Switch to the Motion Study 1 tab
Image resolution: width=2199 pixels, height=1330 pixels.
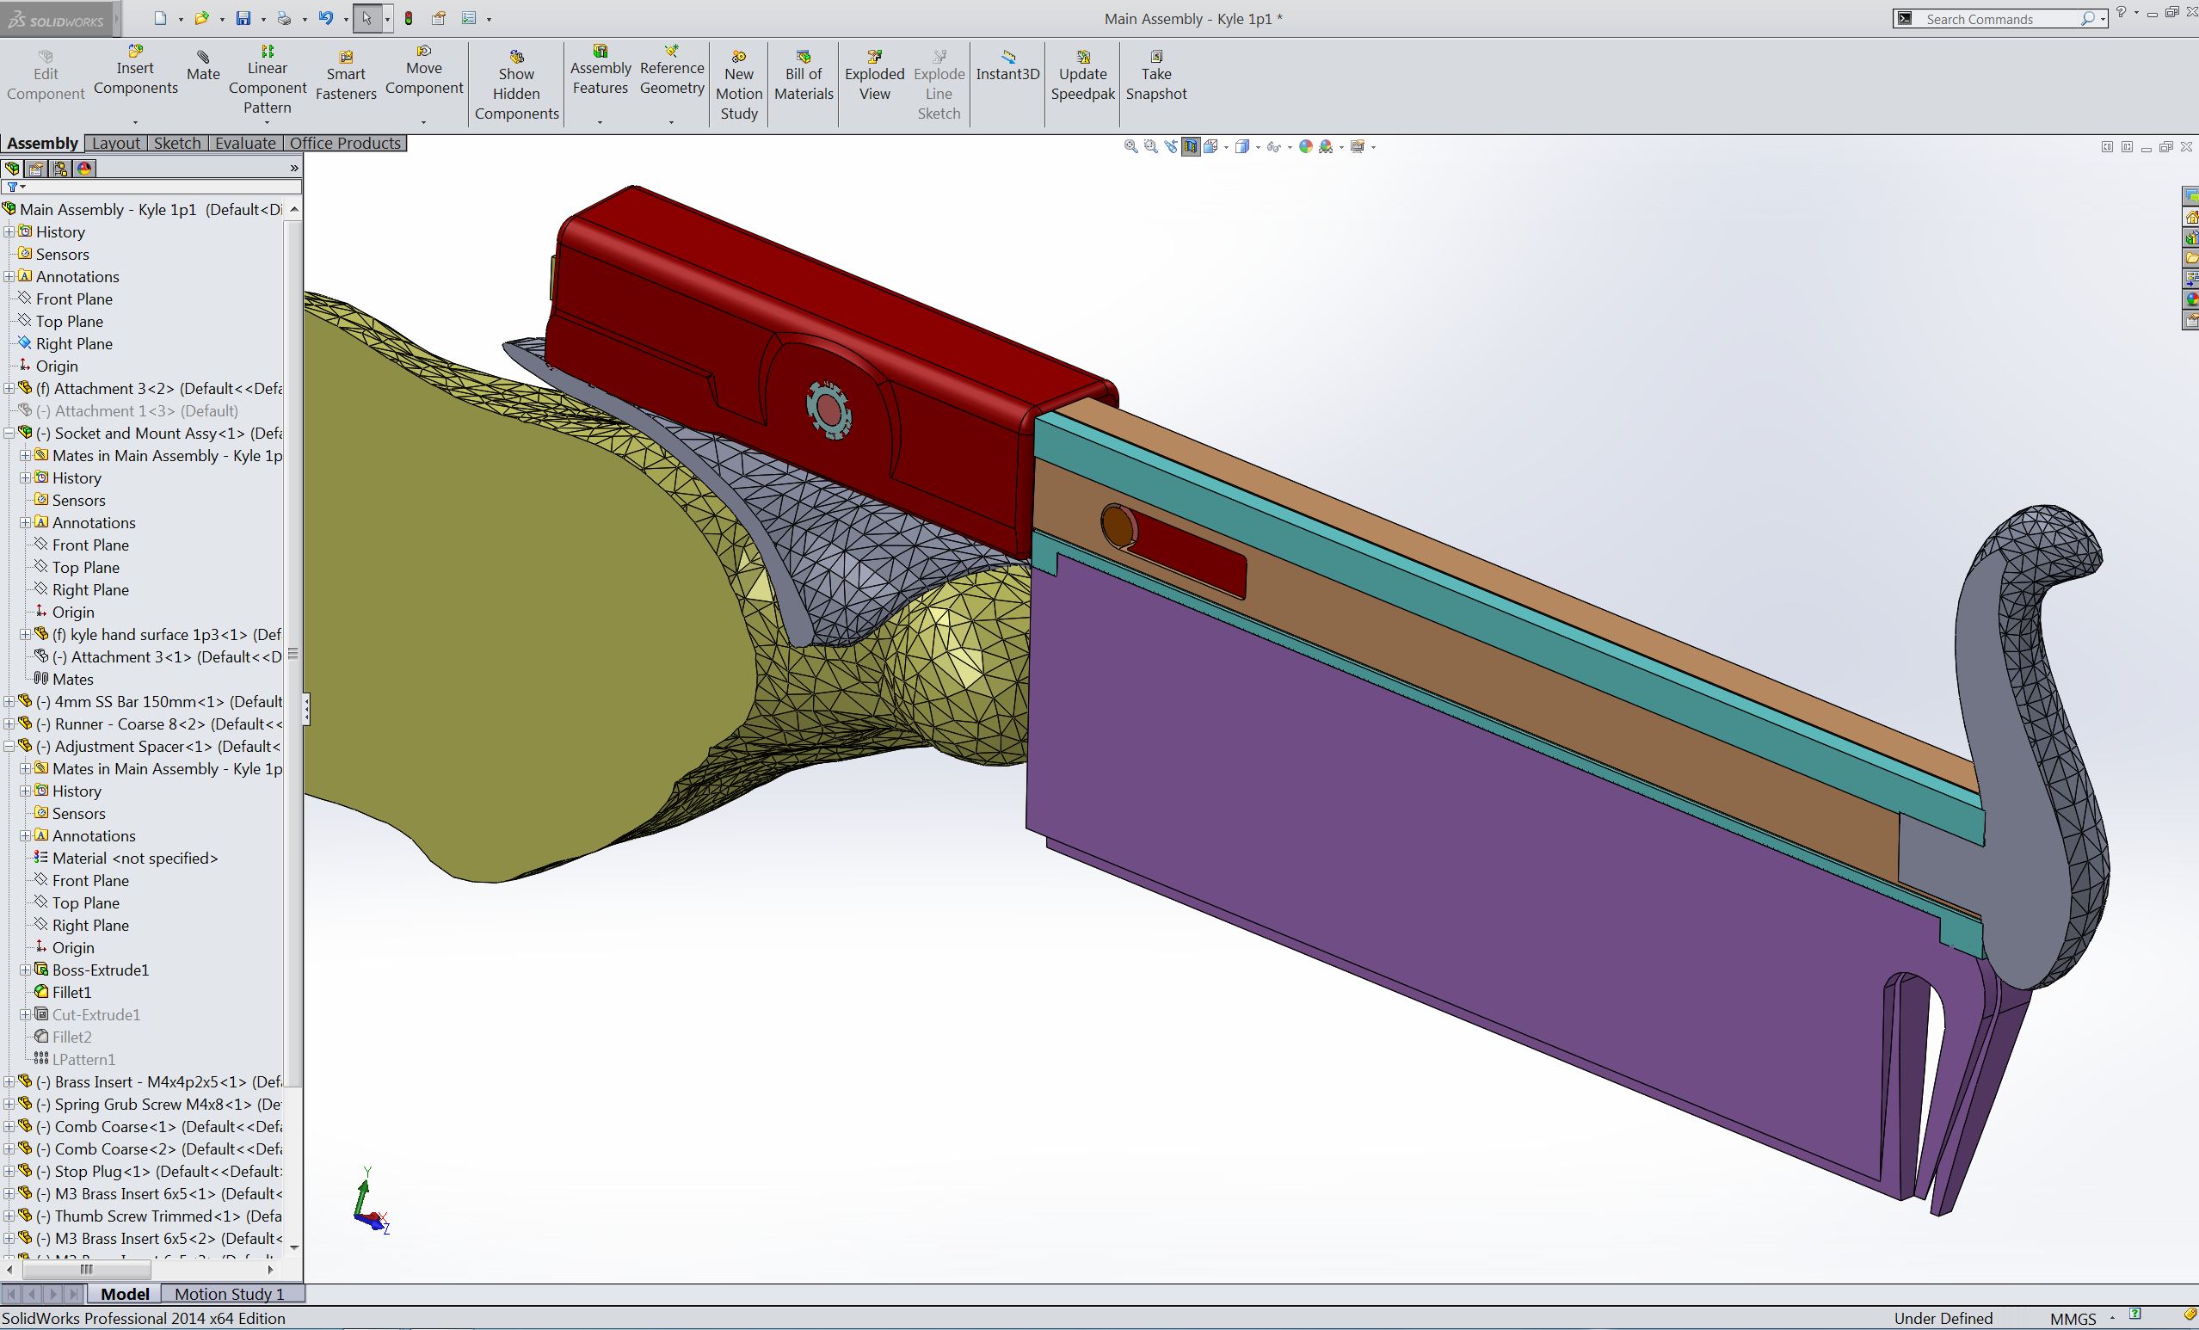(230, 1293)
